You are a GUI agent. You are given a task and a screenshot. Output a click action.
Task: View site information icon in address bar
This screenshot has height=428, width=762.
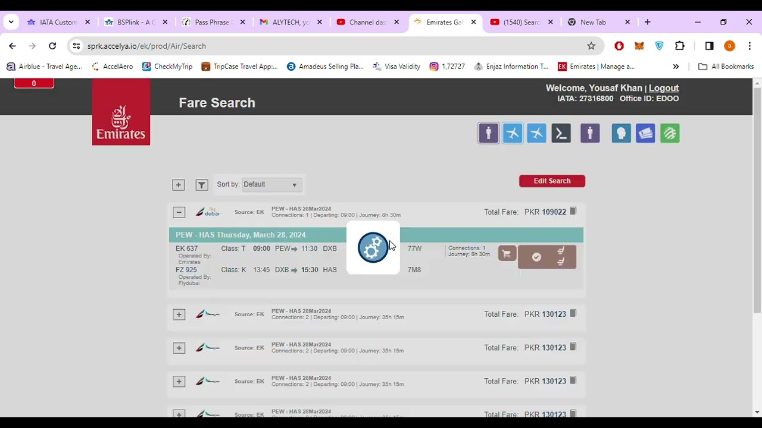pos(76,46)
